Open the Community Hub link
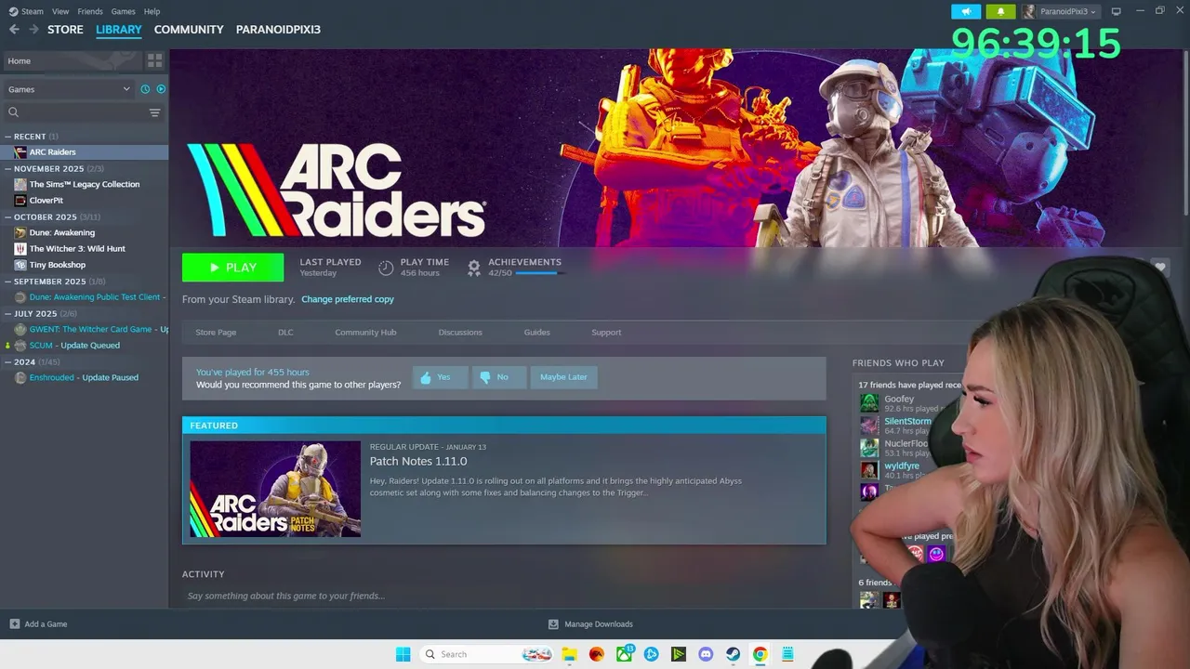This screenshot has width=1190, height=669. 365,333
